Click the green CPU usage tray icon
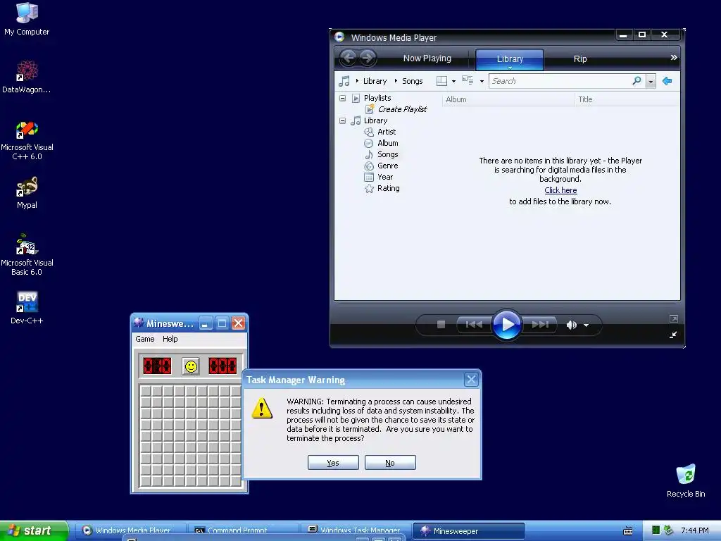The height and width of the screenshot is (541, 721). click(656, 530)
